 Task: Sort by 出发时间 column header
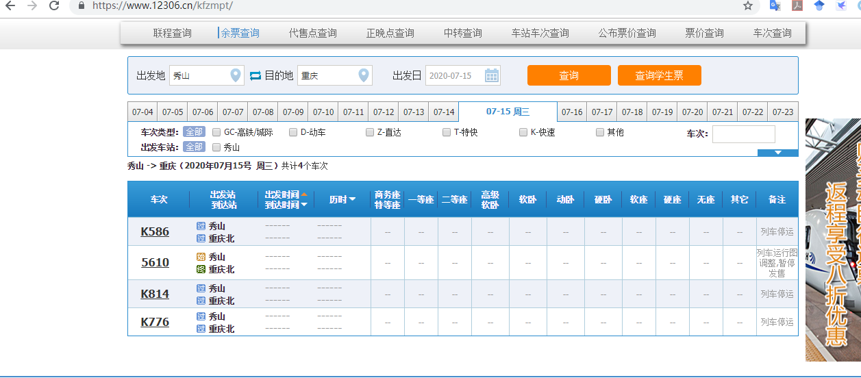[x=286, y=194]
